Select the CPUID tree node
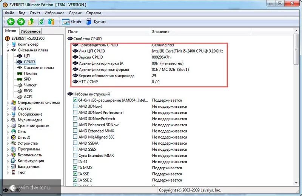 26,62
